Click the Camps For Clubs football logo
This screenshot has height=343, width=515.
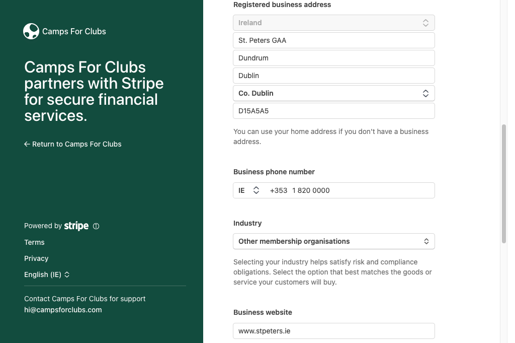tap(31, 31)
